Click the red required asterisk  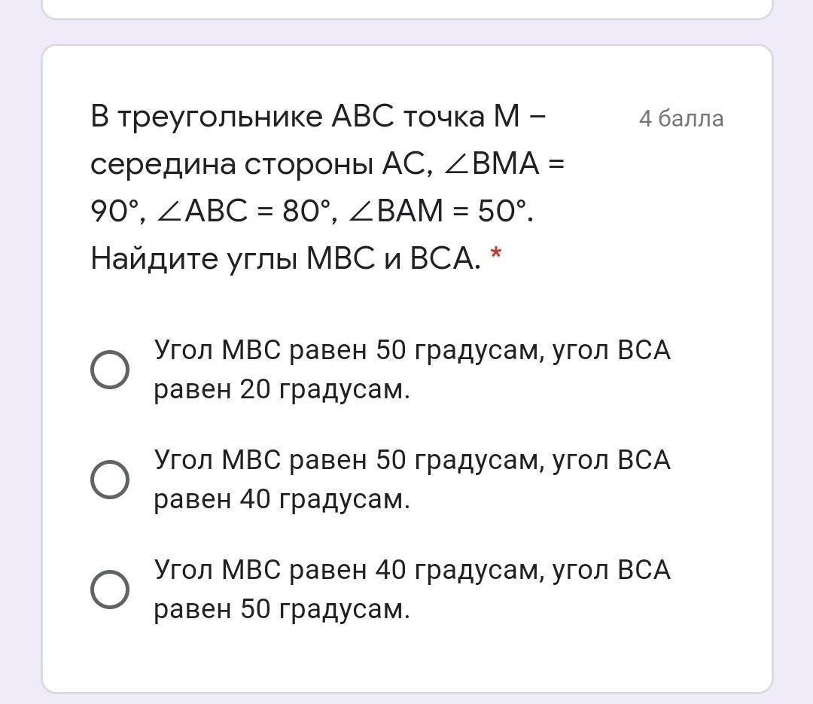point(495,254)
